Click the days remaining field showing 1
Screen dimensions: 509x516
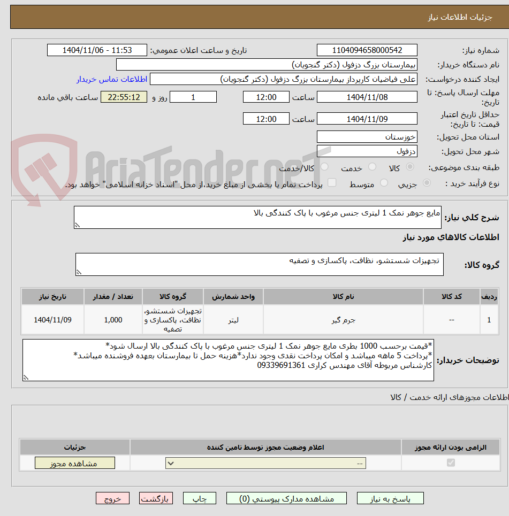[193, 97]
